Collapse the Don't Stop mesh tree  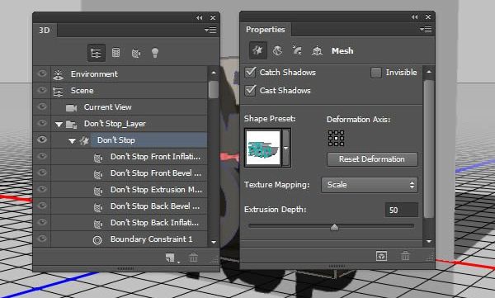tap(72, 141)
